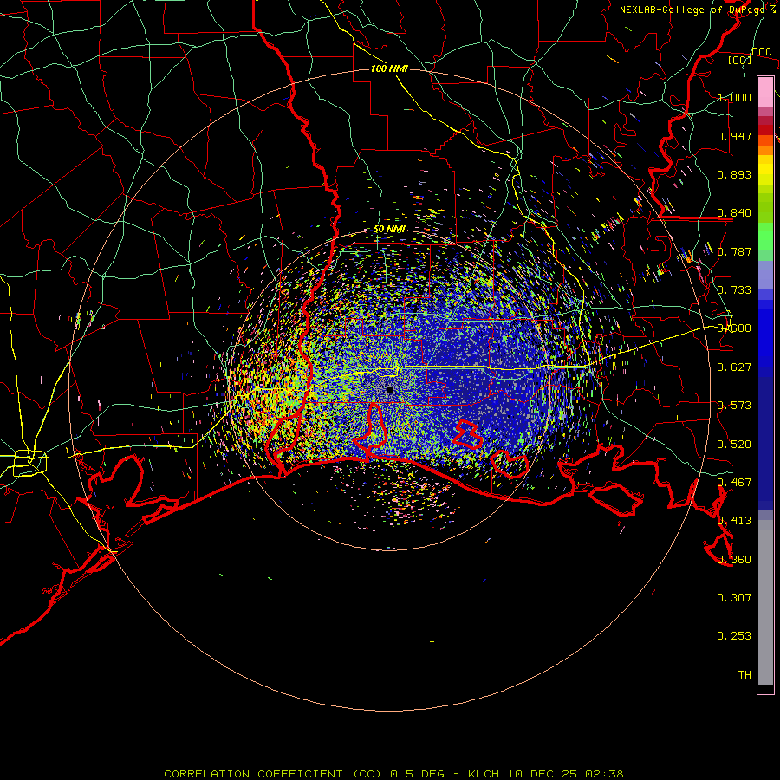Screen dimensions: 780x780
Task: Click the 0.307 scale value
Action: click(x=734, y=598)
